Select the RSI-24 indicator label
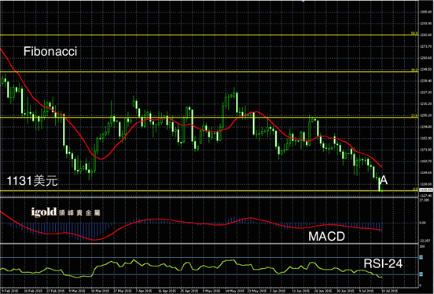 [x=383, y=263]
